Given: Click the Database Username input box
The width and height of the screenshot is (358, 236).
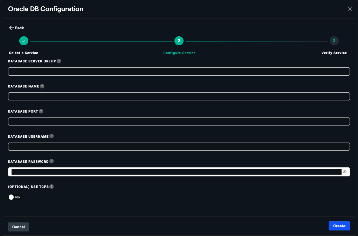Looking at the screenshot, I should click(x=179, y=147).
